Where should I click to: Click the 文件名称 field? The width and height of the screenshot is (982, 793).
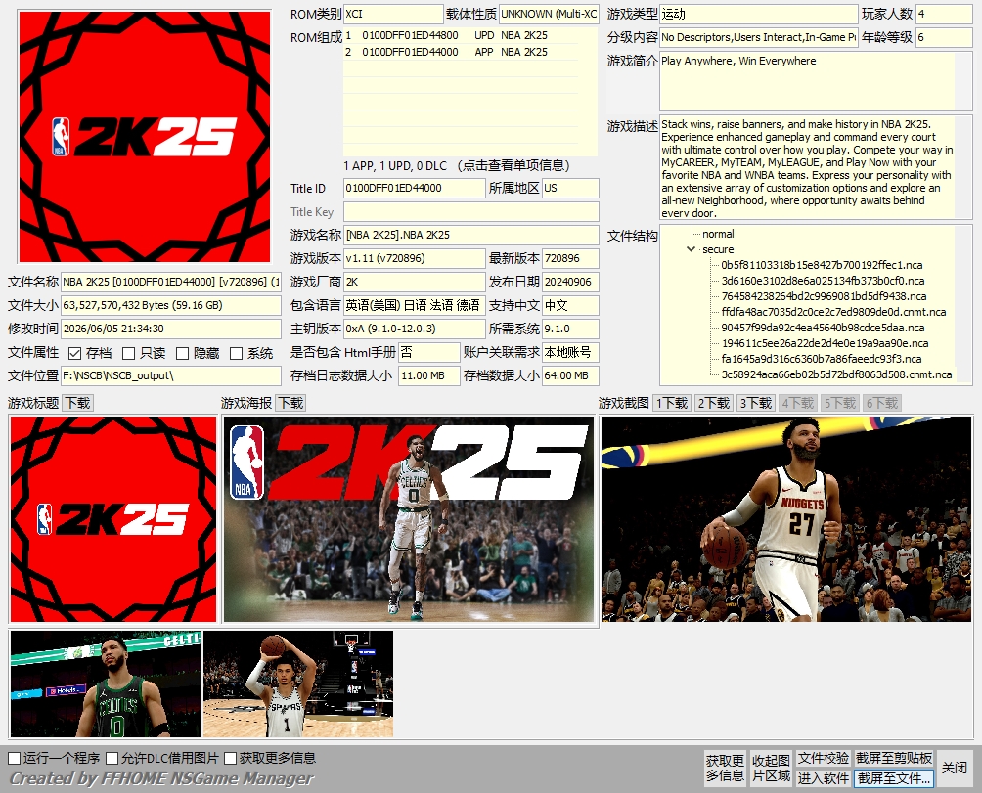pos(171,283)
